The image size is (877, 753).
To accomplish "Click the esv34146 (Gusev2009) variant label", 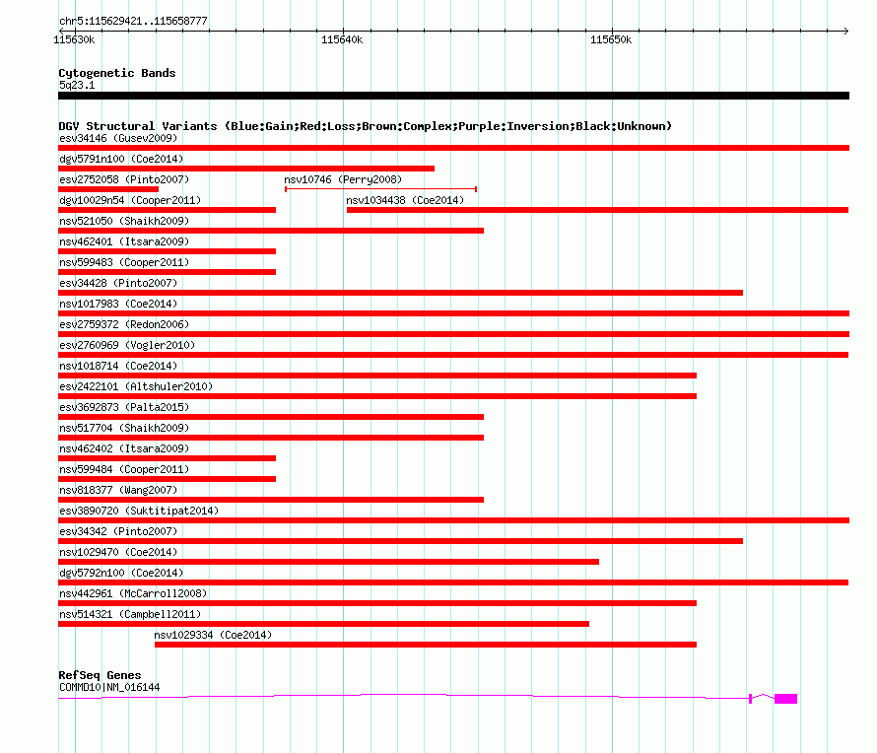I will 118,138.
